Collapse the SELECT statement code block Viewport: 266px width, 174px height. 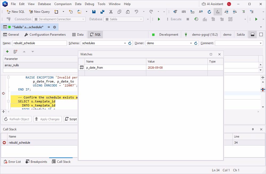coord(8,101)
